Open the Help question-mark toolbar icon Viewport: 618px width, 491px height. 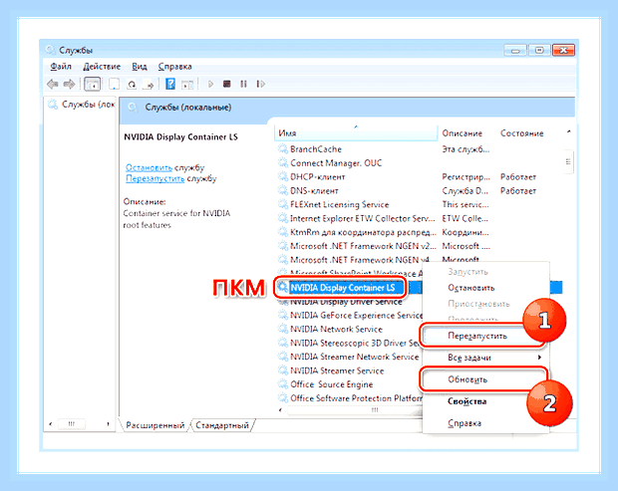(170, 84)
